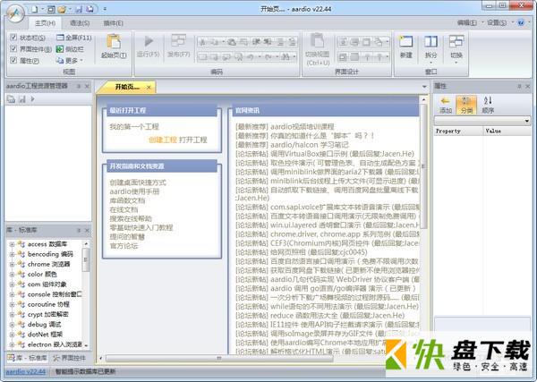Click the 侧边栏 sidebar button

pyautogui.click(x=70, y=49)
